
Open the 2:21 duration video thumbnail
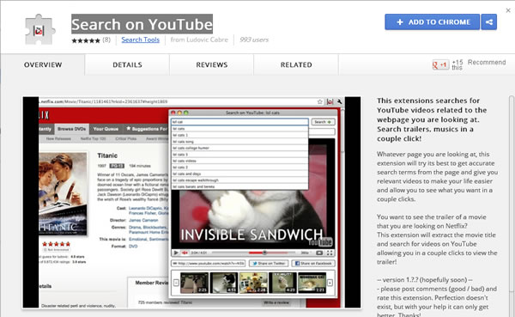pyautogui.click(x=195, y=283)
